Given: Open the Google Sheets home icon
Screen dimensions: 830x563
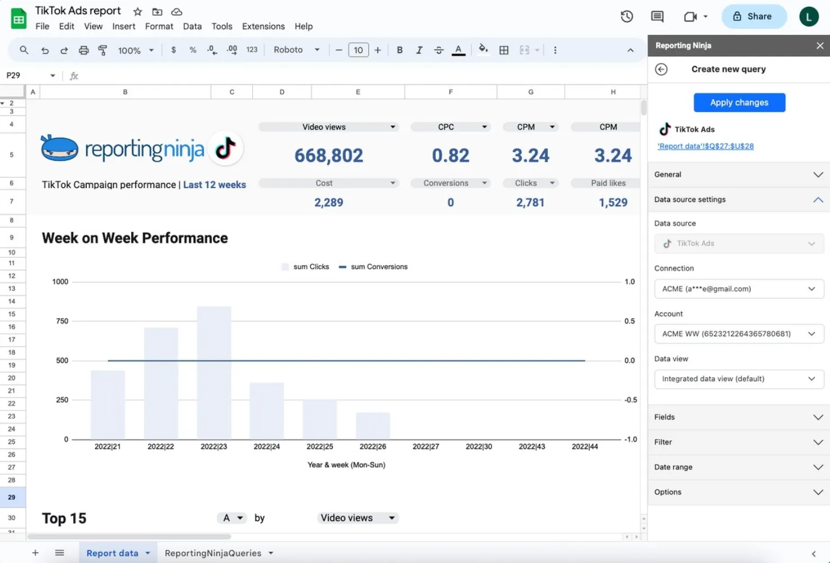Looking at the screenshot, I should [19, 19].
